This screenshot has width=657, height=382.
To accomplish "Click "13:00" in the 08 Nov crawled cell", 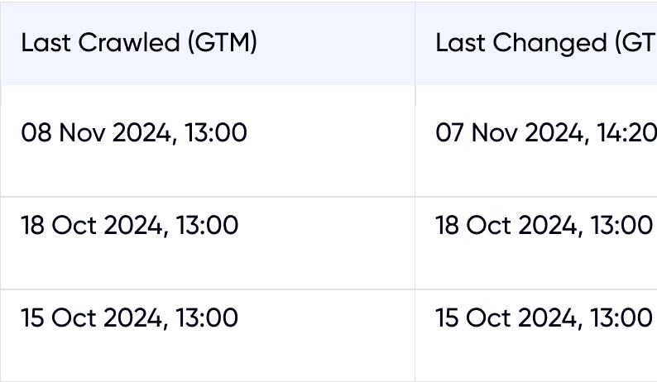I will 216,132.
